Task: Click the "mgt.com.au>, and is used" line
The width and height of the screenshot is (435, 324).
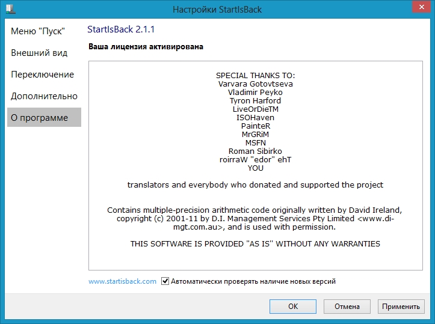Action: 255,227
